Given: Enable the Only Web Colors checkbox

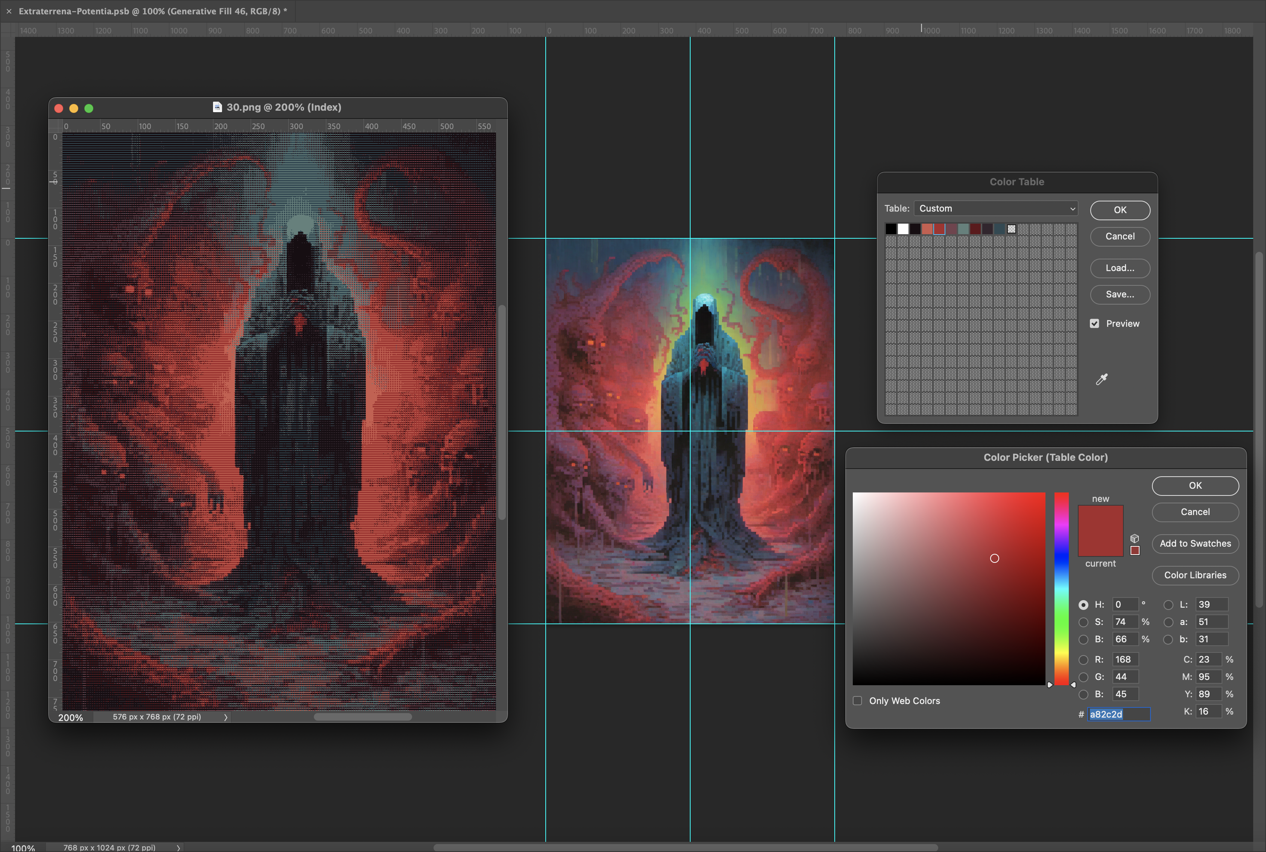Looking at the screenshot, I should (857, 700).
